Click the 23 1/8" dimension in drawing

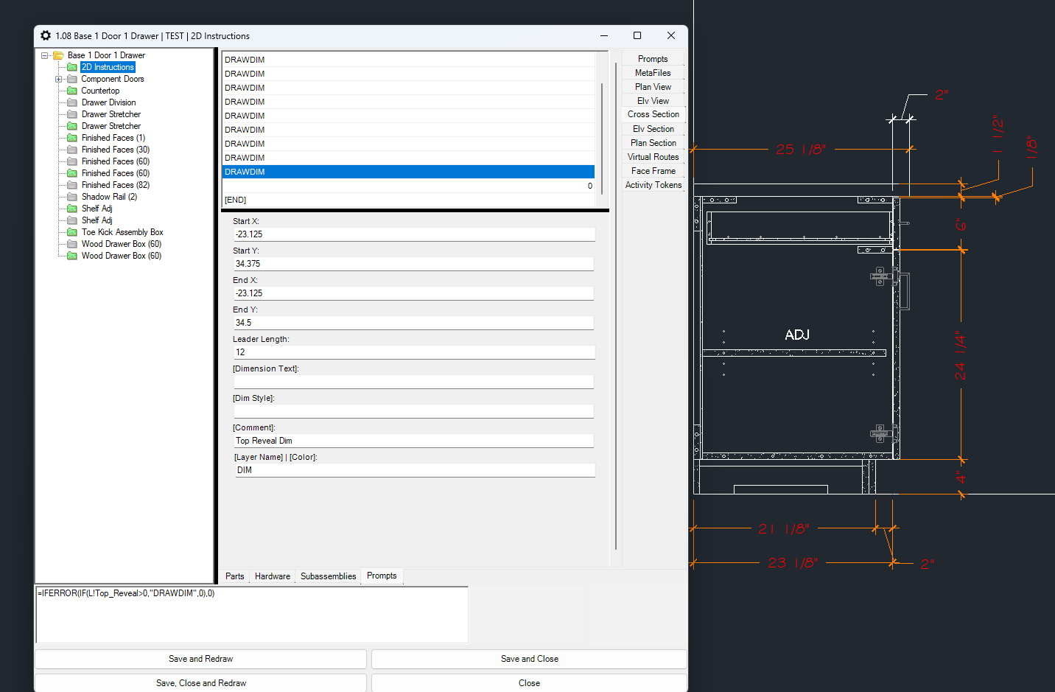tap(793, 562)
